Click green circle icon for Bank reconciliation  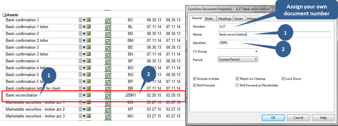[x=88, y=95]
